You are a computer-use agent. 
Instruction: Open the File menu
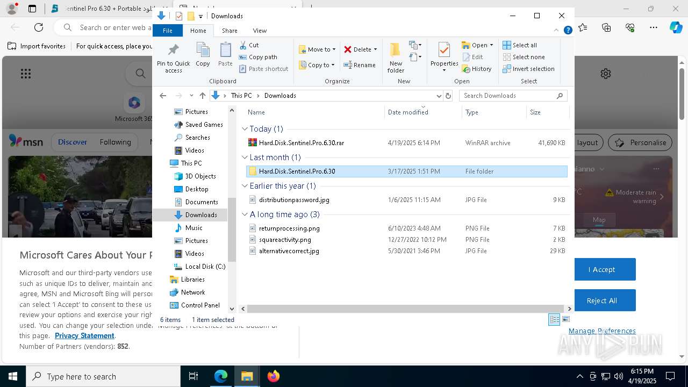click(168, 31)
